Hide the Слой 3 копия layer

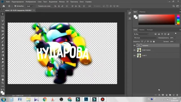coord(135,50)
